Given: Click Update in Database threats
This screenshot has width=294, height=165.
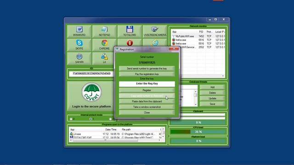Looking at the screenshot, I should click(x=212, y=99).
